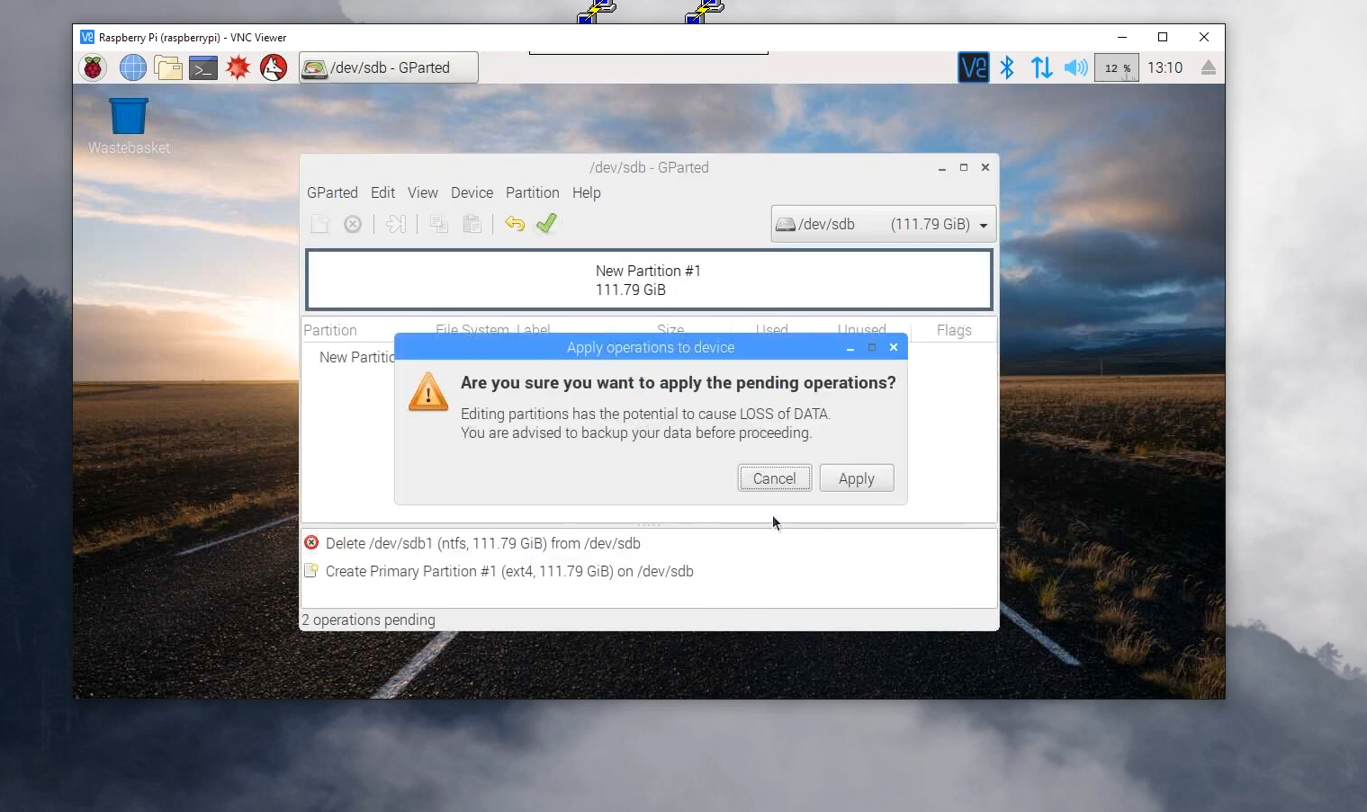Open the Partition menu
Screen dimensions: 1367x812
(x=532, y=192)
